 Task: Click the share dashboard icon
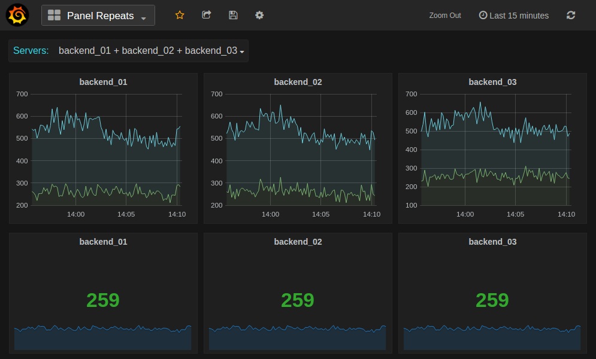click(207, 15)
